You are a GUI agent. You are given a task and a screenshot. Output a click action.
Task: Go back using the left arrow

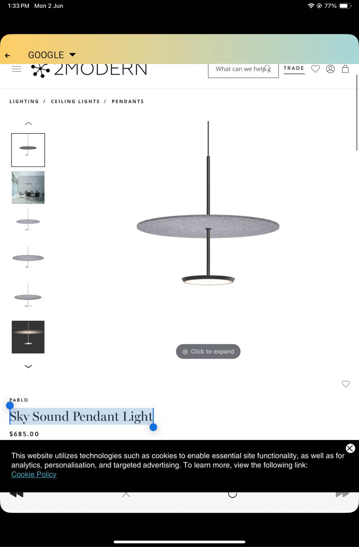tap(7, 56)
